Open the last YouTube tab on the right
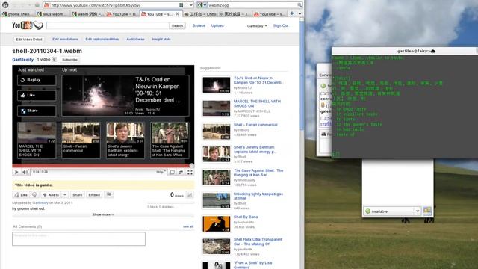This screenshot has height=269, width=478. [270, 14]
